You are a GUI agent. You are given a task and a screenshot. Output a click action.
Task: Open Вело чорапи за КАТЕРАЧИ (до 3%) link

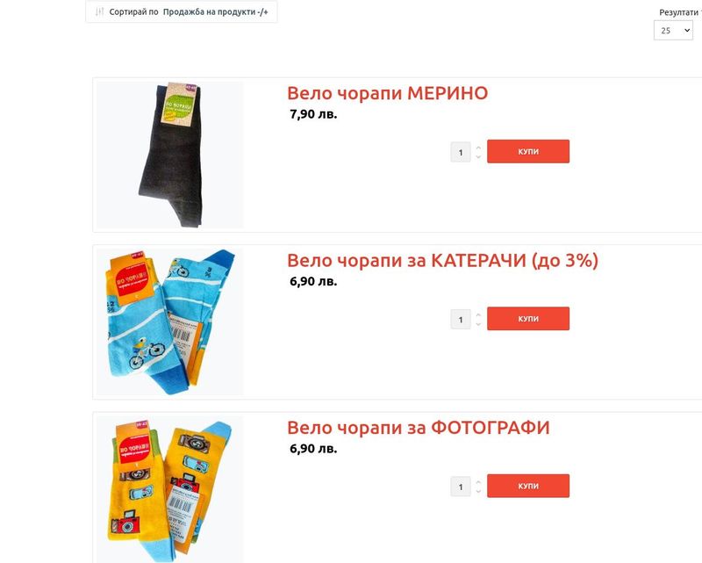click(443, 261)
